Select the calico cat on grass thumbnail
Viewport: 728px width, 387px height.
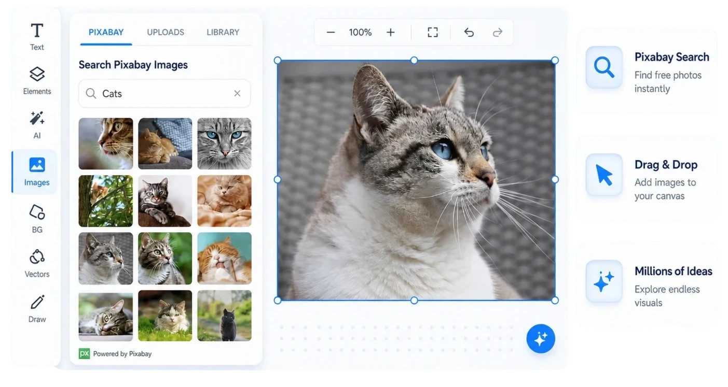(165, 316)
